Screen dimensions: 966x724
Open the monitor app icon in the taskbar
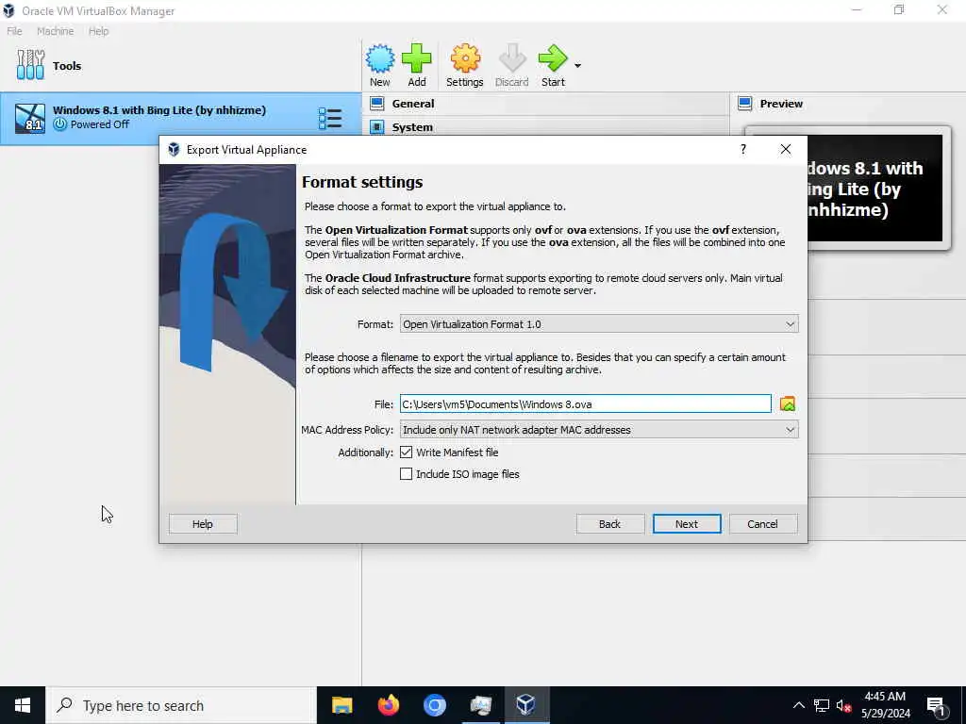pyautogui.click(x=480, y=705)
